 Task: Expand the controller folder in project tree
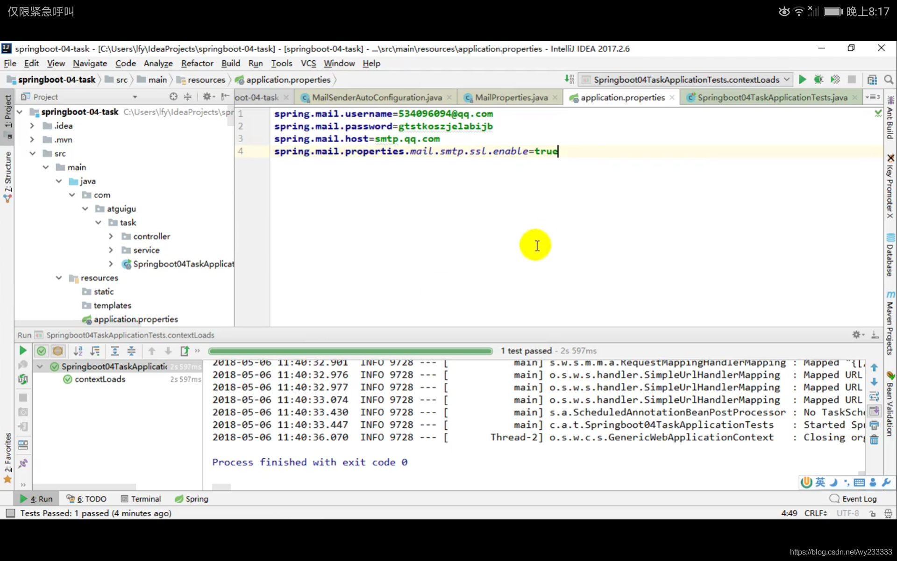tap(111, 237)
